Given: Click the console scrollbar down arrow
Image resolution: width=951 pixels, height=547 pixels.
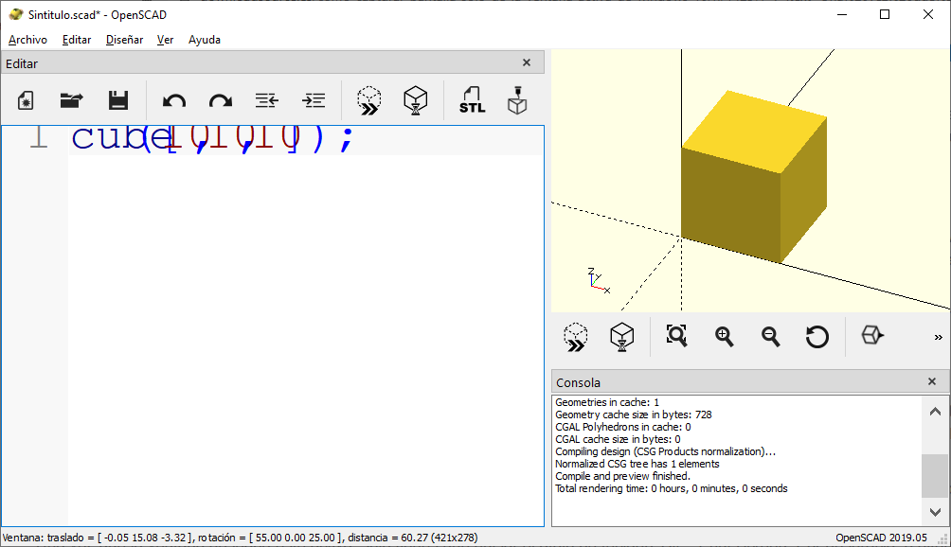Looking at the screenshot, I should pyautogui.click(x=935, y=511).
